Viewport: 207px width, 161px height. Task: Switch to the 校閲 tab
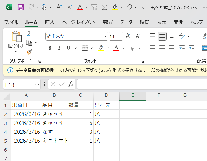(144, 22)
